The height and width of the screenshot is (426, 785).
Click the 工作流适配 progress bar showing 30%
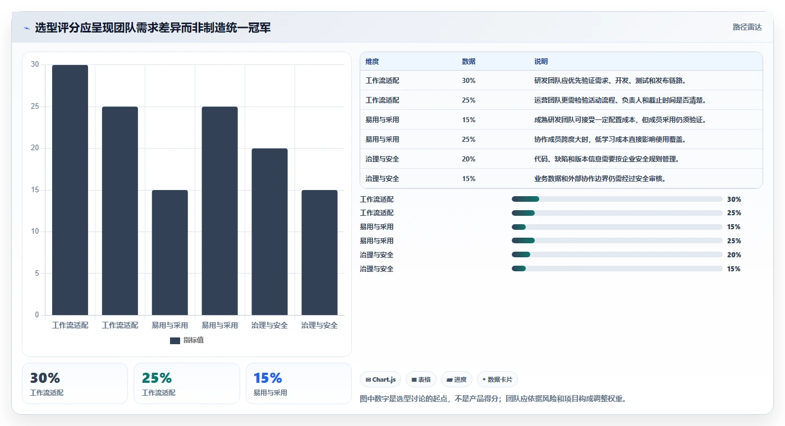[617, 199]
